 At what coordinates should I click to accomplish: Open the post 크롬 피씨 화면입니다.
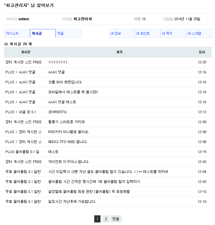pos(65,82)
